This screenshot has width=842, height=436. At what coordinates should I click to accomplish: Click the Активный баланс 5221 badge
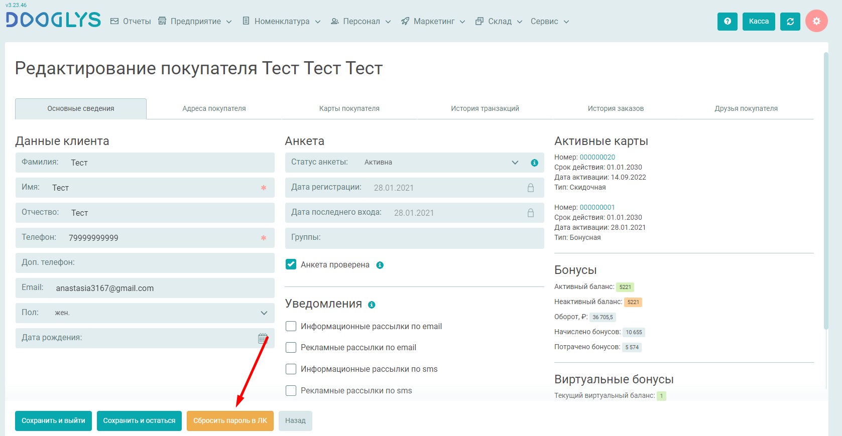(625, 287)
